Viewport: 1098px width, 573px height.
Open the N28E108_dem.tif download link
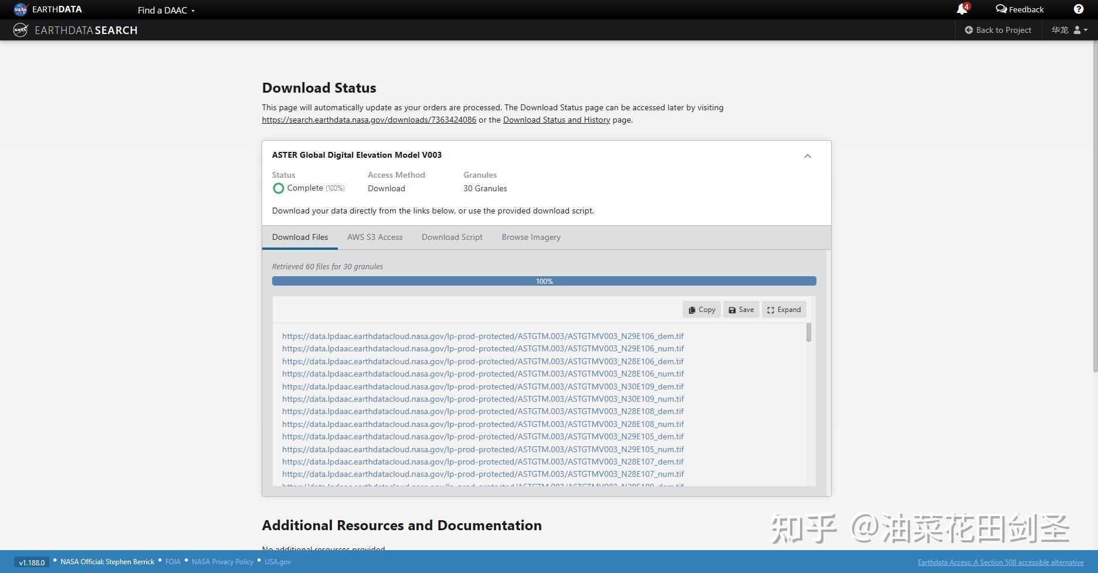tap(483, 411)
